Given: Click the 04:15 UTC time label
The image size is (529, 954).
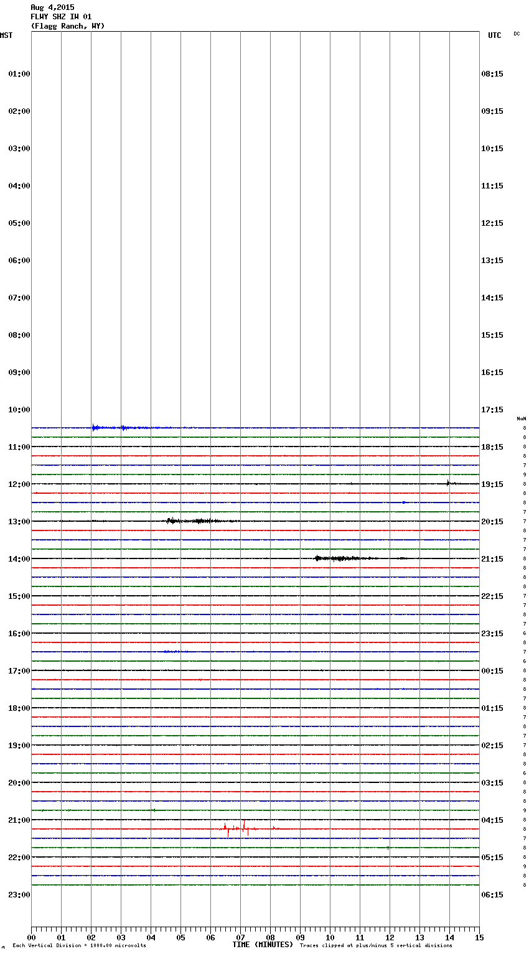Looking at the screenshot, I should tap(492, 820).
